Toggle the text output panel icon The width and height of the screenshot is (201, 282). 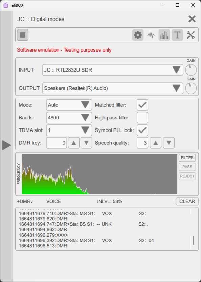177,35
